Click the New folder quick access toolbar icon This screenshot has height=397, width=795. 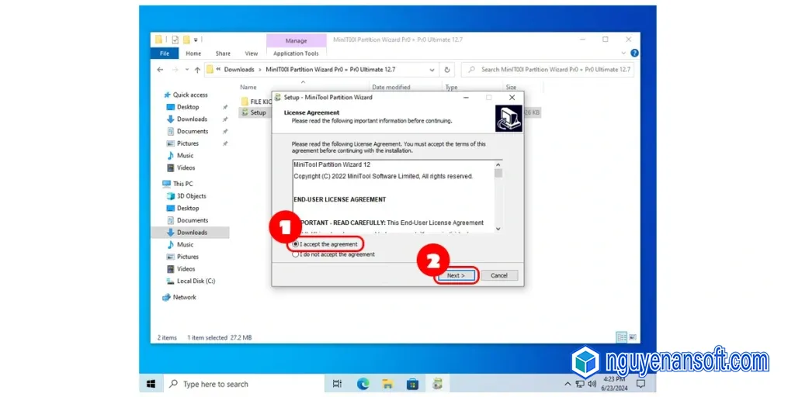186,40
